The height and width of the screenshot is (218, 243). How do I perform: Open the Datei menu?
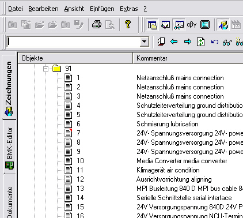16,9
